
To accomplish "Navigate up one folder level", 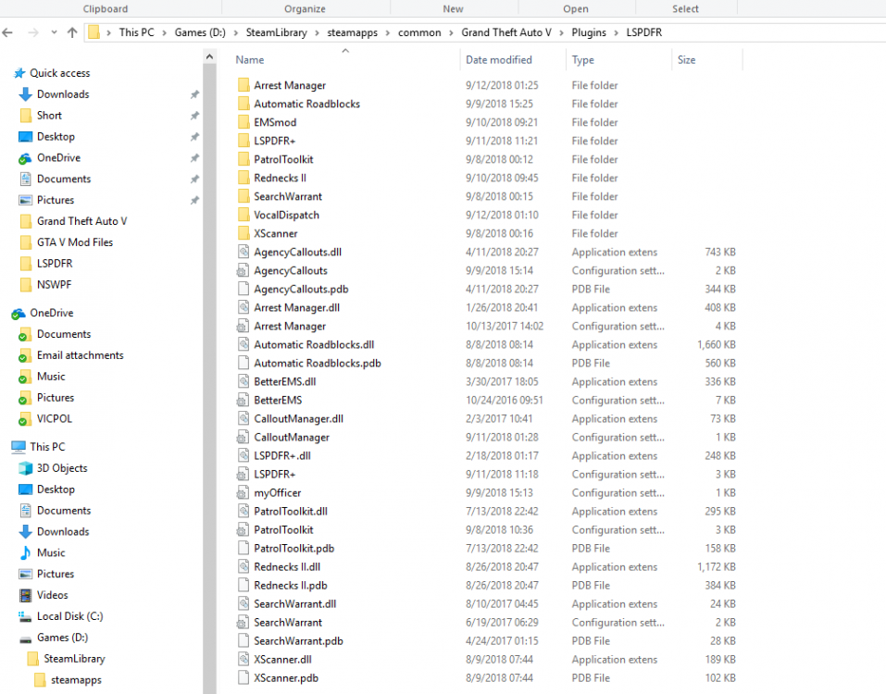I will (x=72, y=32).
